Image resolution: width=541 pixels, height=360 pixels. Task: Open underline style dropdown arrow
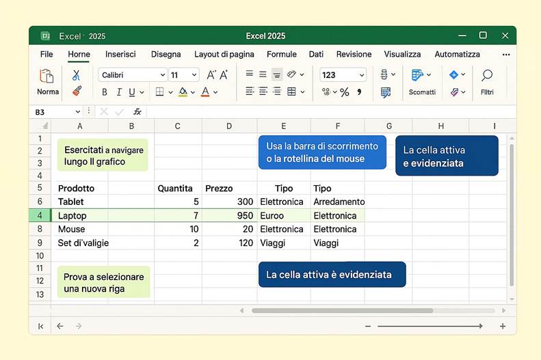coord(142,92)
